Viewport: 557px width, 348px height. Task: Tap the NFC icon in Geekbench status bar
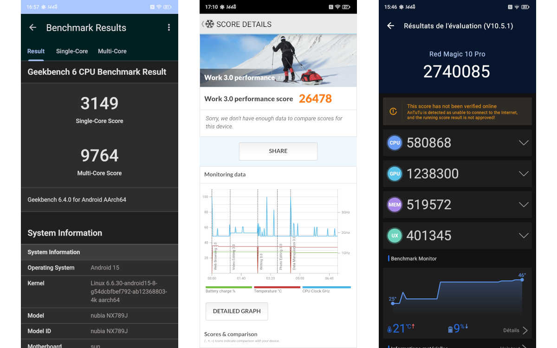[x=152, y=7]
